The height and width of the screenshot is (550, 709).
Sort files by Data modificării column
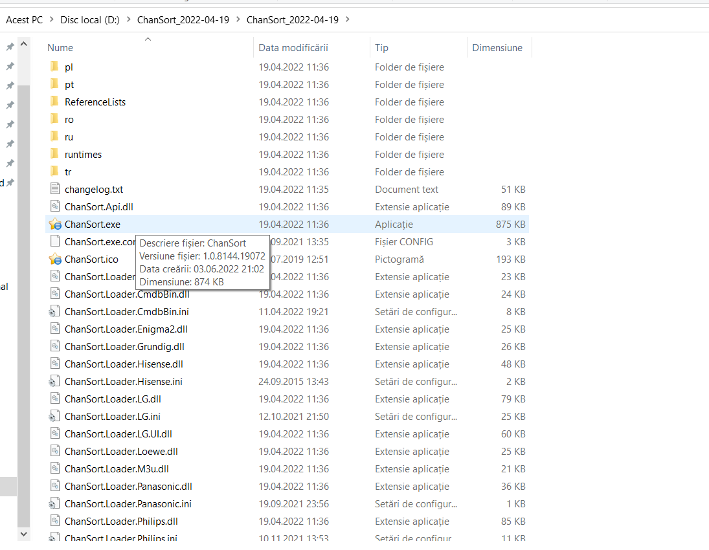coord(293,47)
